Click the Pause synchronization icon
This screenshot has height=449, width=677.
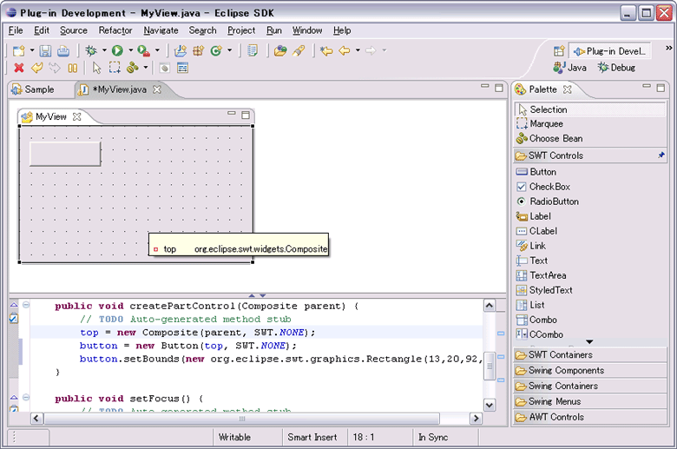coord(73,68)
